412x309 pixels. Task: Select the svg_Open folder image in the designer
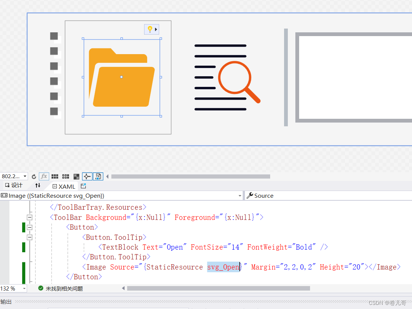[x=121, y=77]
